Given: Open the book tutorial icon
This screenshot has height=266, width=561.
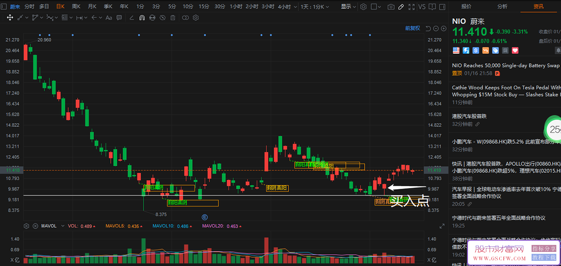Looking at the screenshot, I should 433,7.
